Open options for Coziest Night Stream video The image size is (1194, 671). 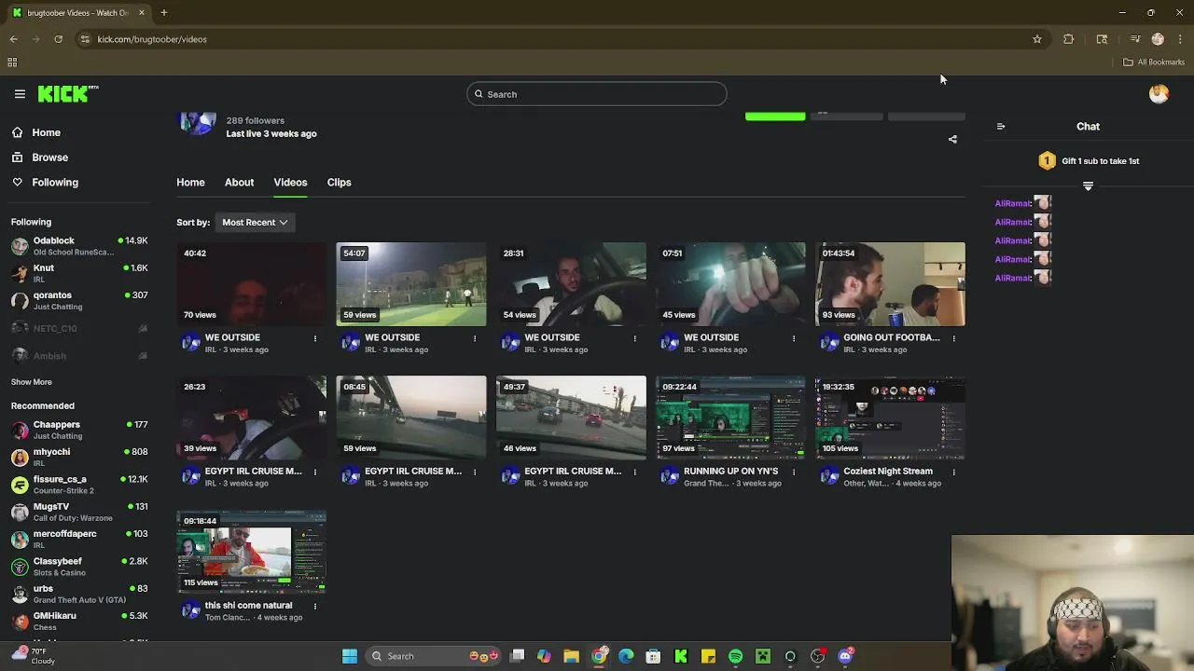point(953,472)
